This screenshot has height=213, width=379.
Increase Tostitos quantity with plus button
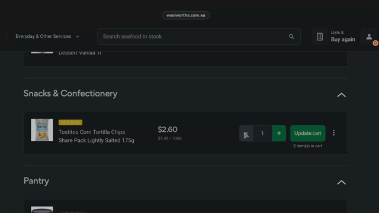(279, 133)
